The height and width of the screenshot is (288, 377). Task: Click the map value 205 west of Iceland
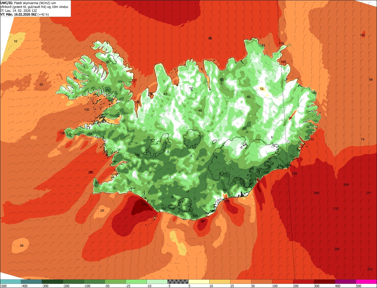pyautogui.click(x=91, y=172)
